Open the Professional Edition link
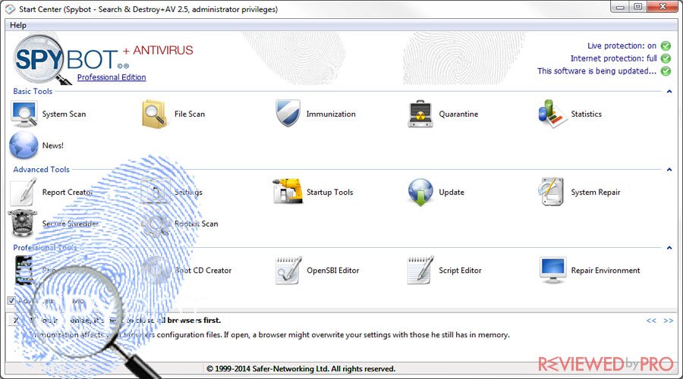Viewport: 683px width, 379px height. pos(112,77)
